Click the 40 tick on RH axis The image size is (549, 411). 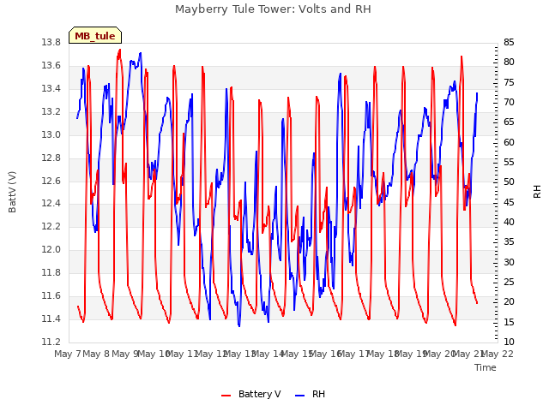point(509,222)
